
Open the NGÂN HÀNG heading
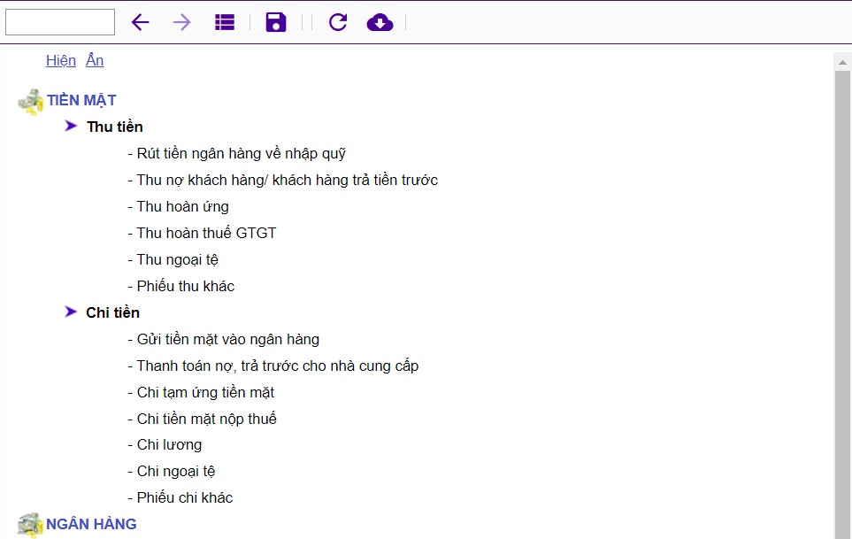point(91,524)
